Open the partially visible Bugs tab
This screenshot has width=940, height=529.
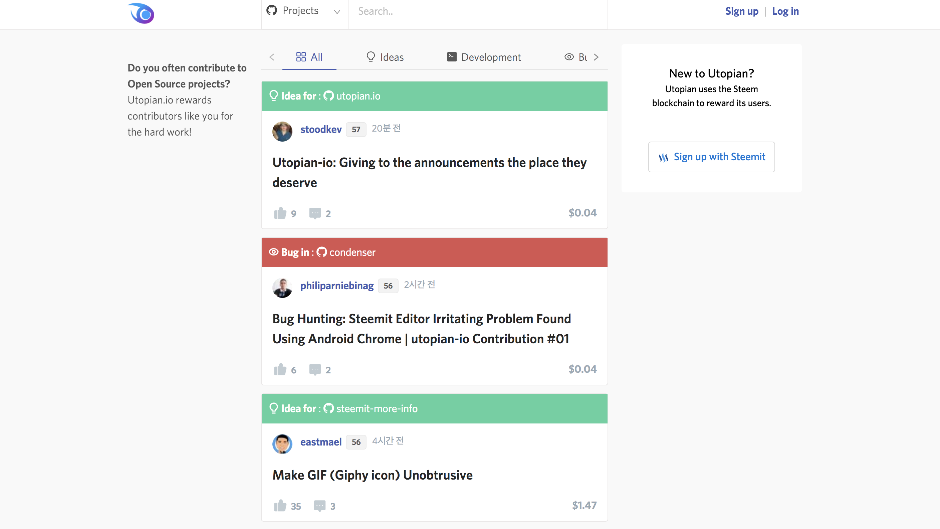pos(576,57)
